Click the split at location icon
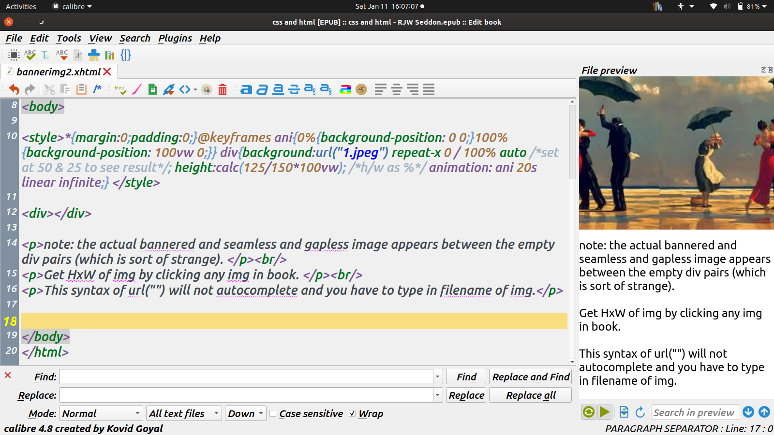Screen dimensions: 774x435 coord(624,412)
